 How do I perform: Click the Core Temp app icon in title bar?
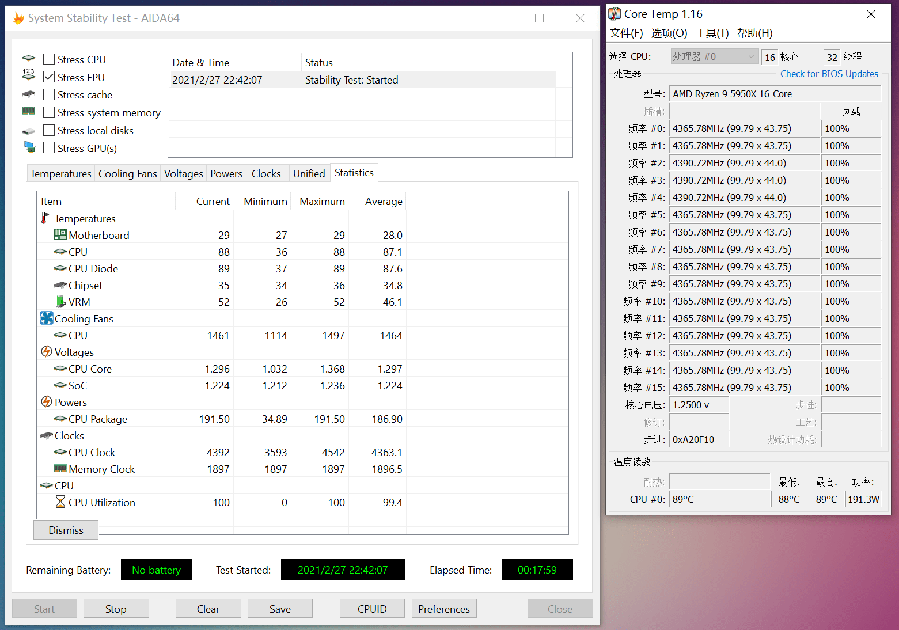click(615, 14)
